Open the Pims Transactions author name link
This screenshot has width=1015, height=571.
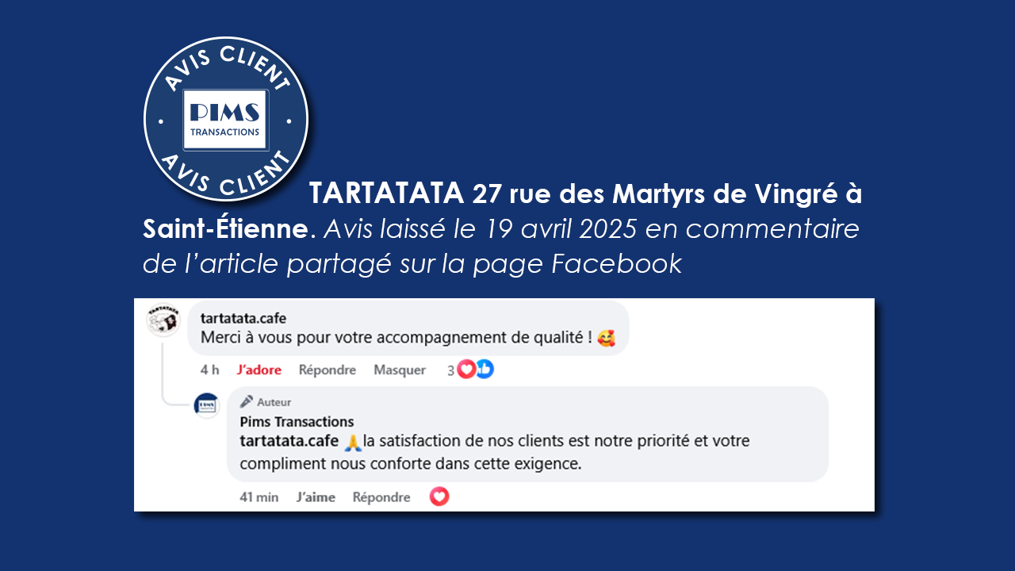(297, 421)
